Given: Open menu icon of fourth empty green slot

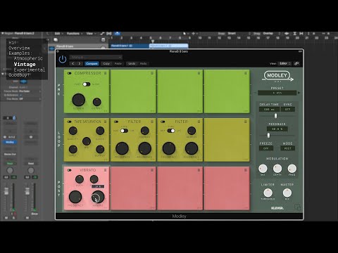Looking at the screenshot, I should pyautogui.click(x=246, y=73).
